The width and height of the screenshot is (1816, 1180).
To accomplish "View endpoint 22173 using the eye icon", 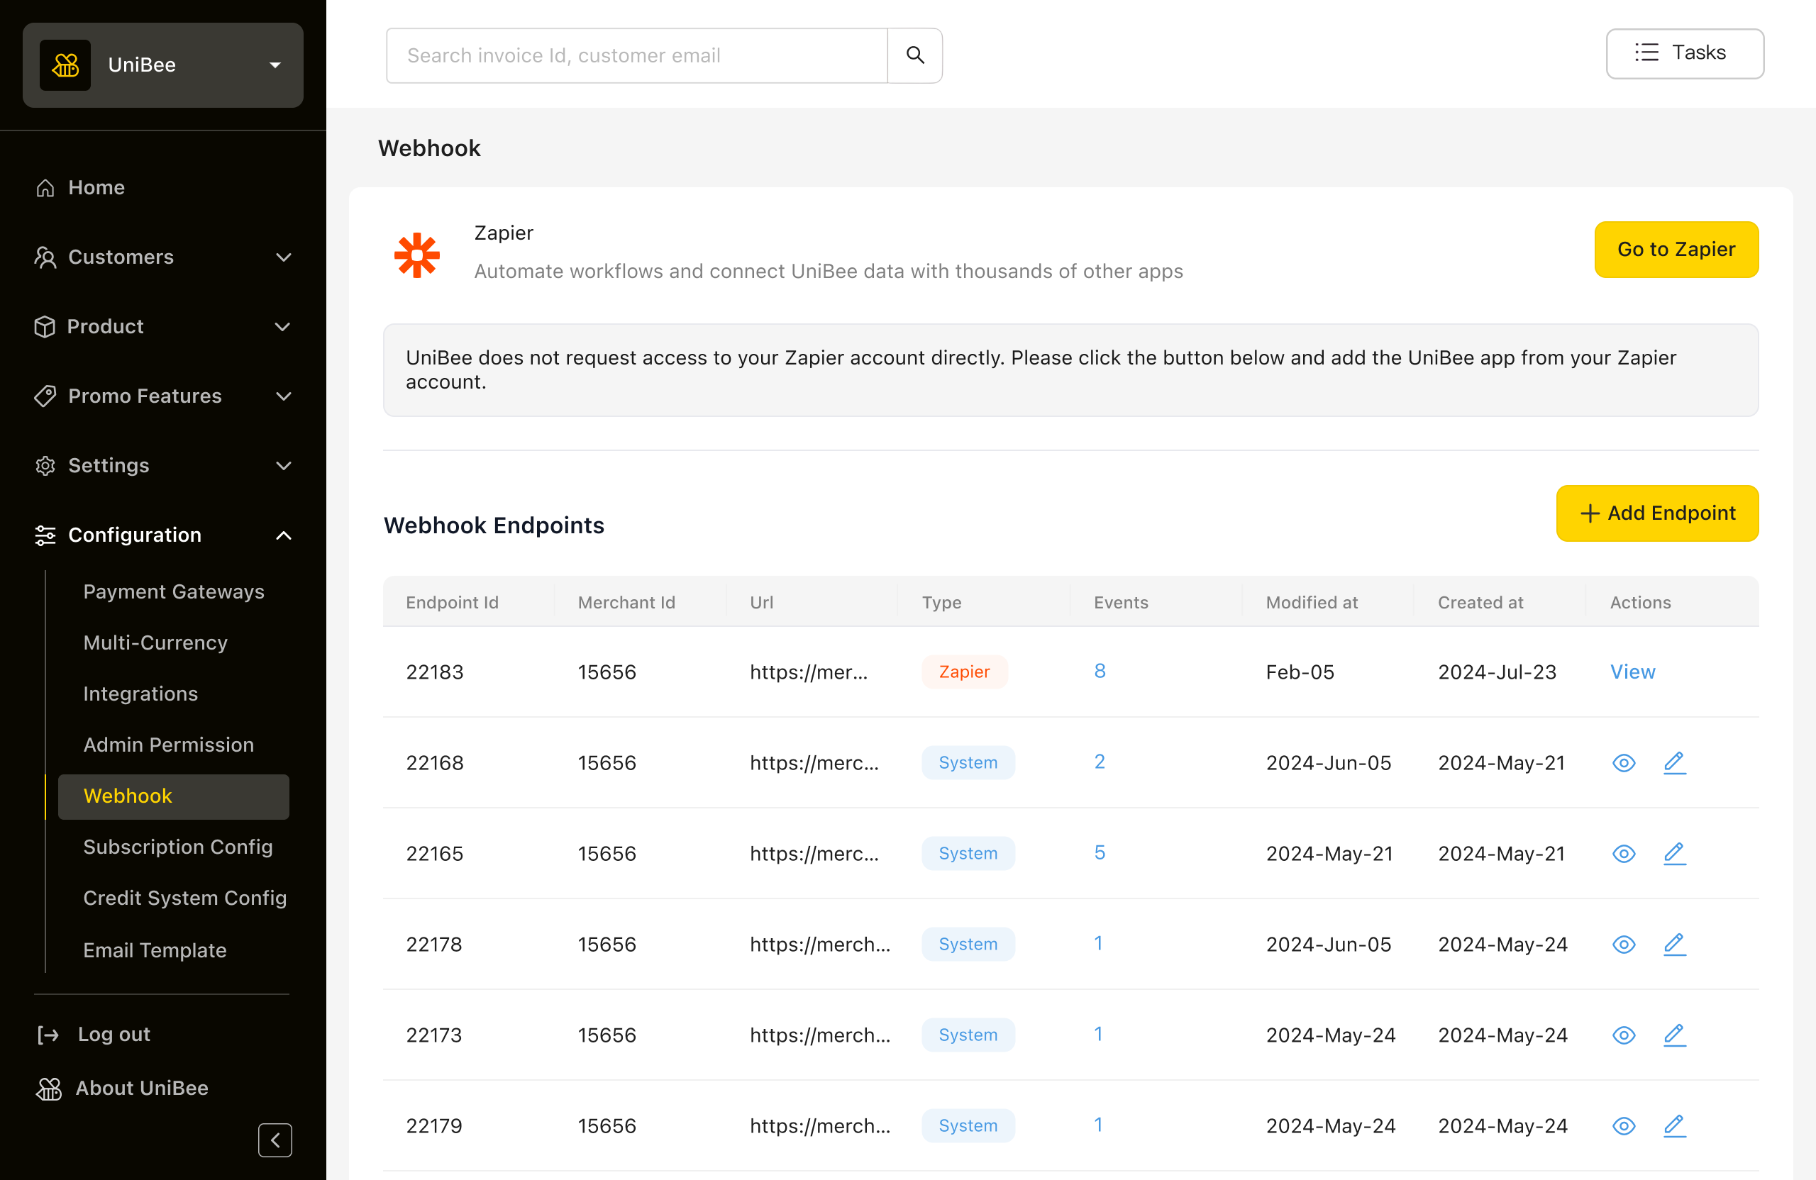I will (1623, 1035).
